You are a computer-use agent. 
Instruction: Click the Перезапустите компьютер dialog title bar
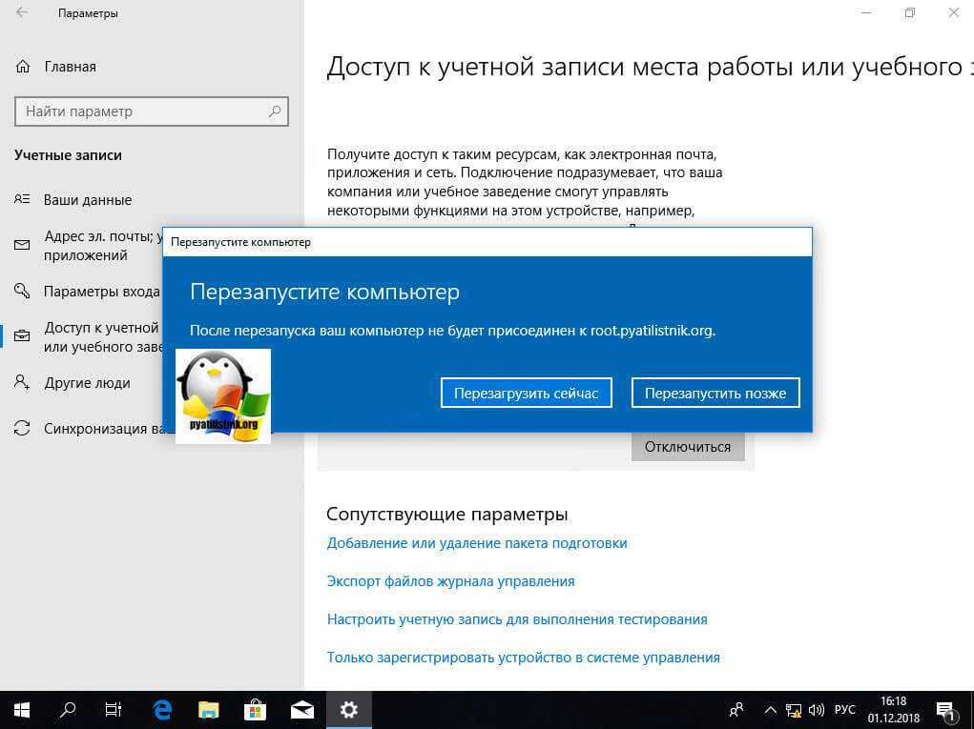(x=487, y=242)
